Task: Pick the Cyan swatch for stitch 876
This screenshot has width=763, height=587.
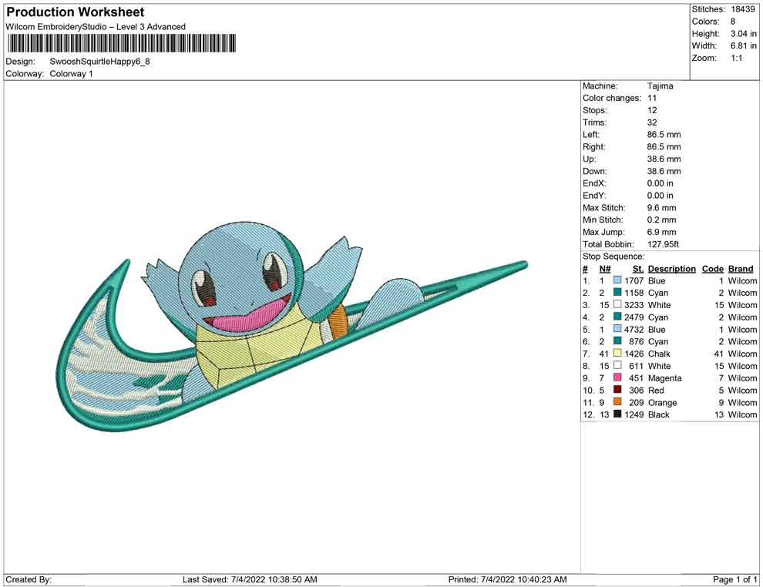Action: click(x=617, y=341)
